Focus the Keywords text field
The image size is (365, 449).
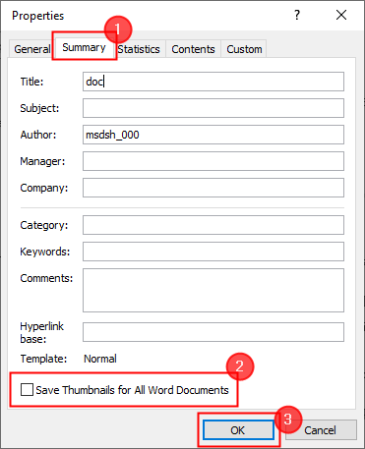(213, 252)
